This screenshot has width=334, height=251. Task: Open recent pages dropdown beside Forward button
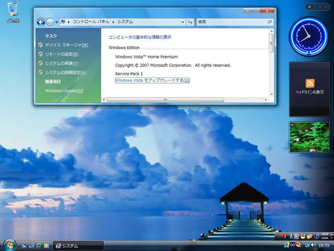[56, 22]
